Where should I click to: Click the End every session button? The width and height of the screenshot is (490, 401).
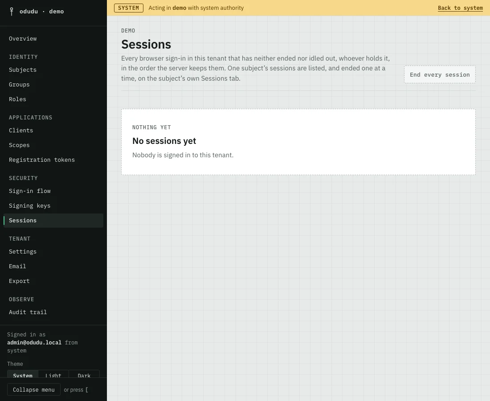coord(440,75)
